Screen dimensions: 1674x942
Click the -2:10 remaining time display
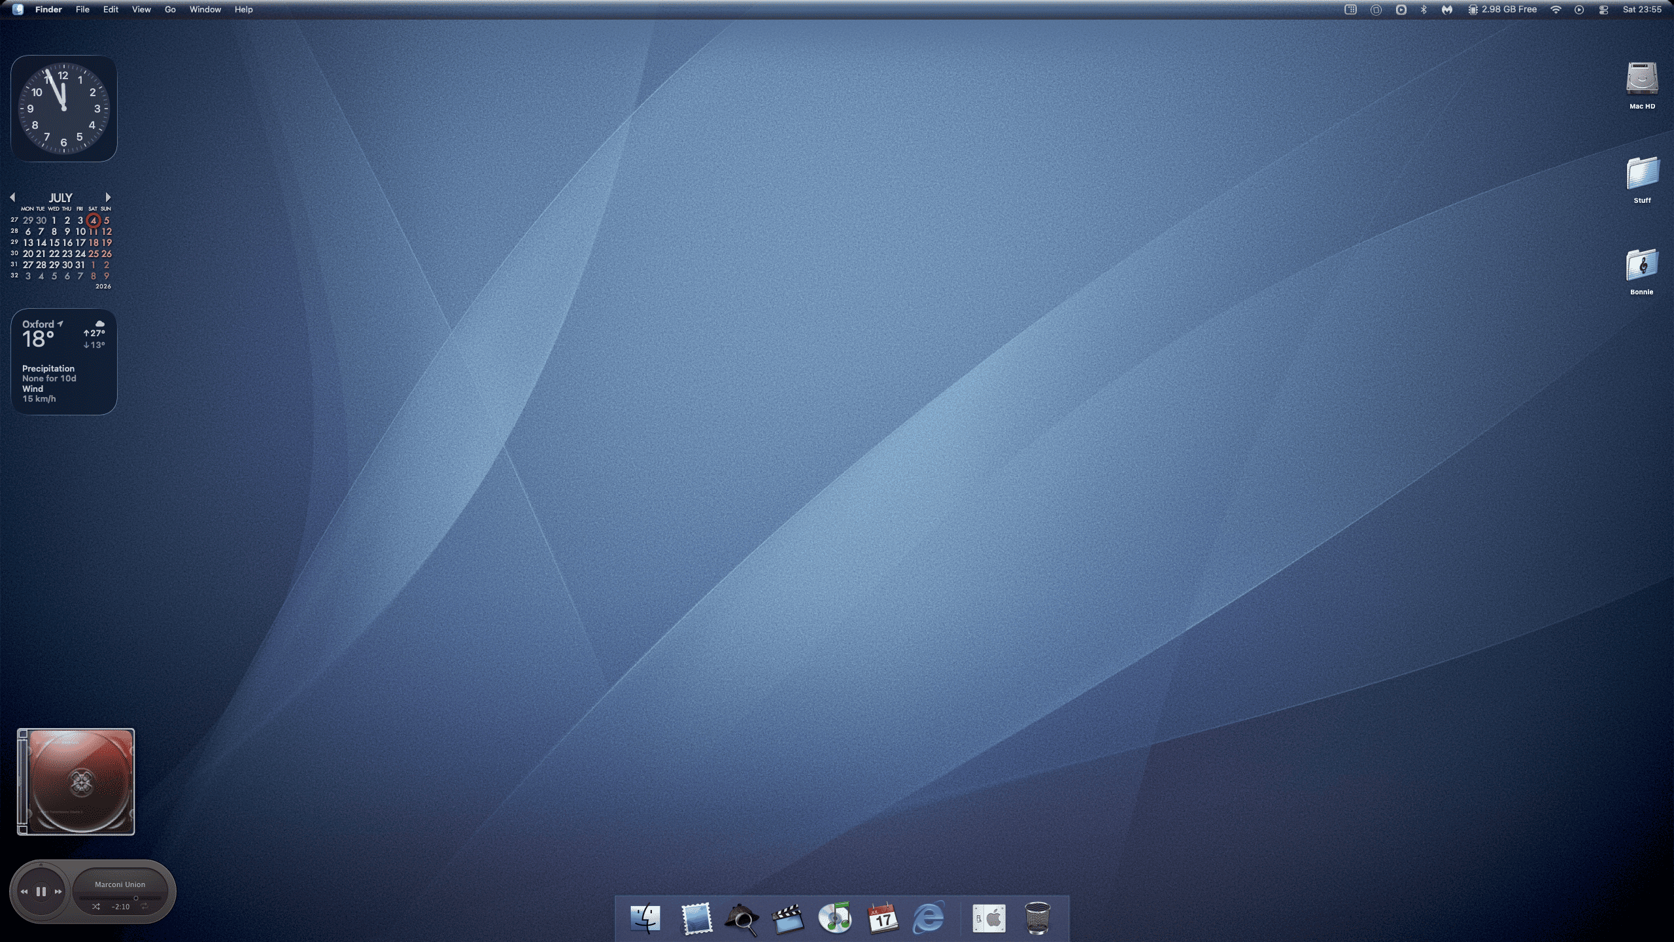click(x=120, y=907)
